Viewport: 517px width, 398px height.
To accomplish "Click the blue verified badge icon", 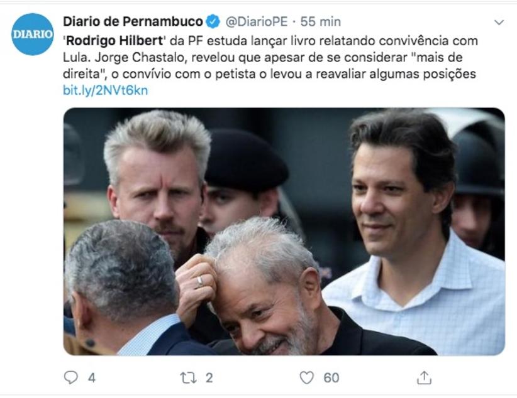I will click(x=213, y=22).
